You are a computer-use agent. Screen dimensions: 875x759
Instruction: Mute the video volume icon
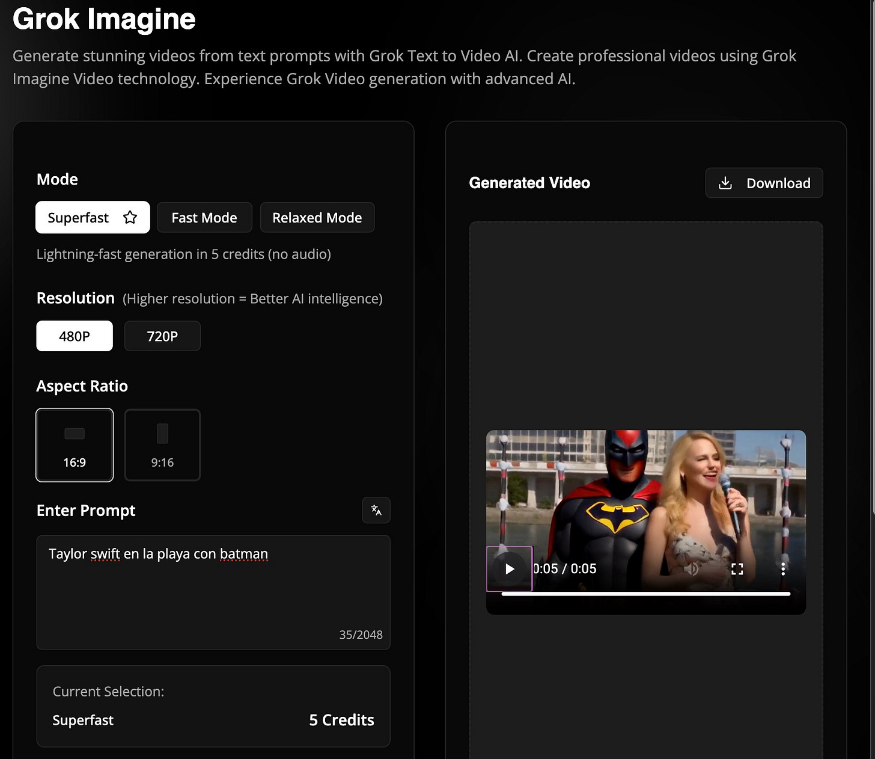(691, 569)
